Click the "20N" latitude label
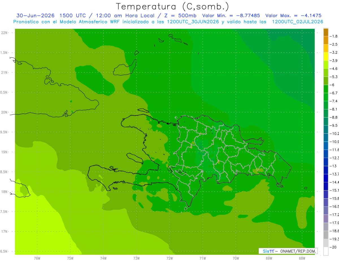 5,112
